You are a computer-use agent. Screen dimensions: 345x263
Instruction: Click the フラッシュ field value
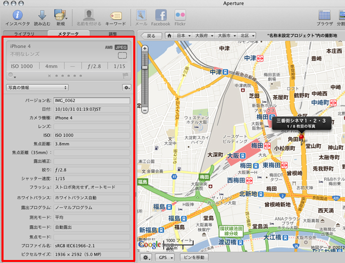(92, 188)
